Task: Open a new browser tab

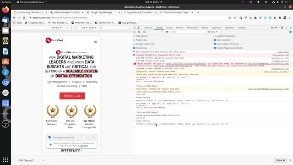Action: pyautogui.click(x=198, y=12)
